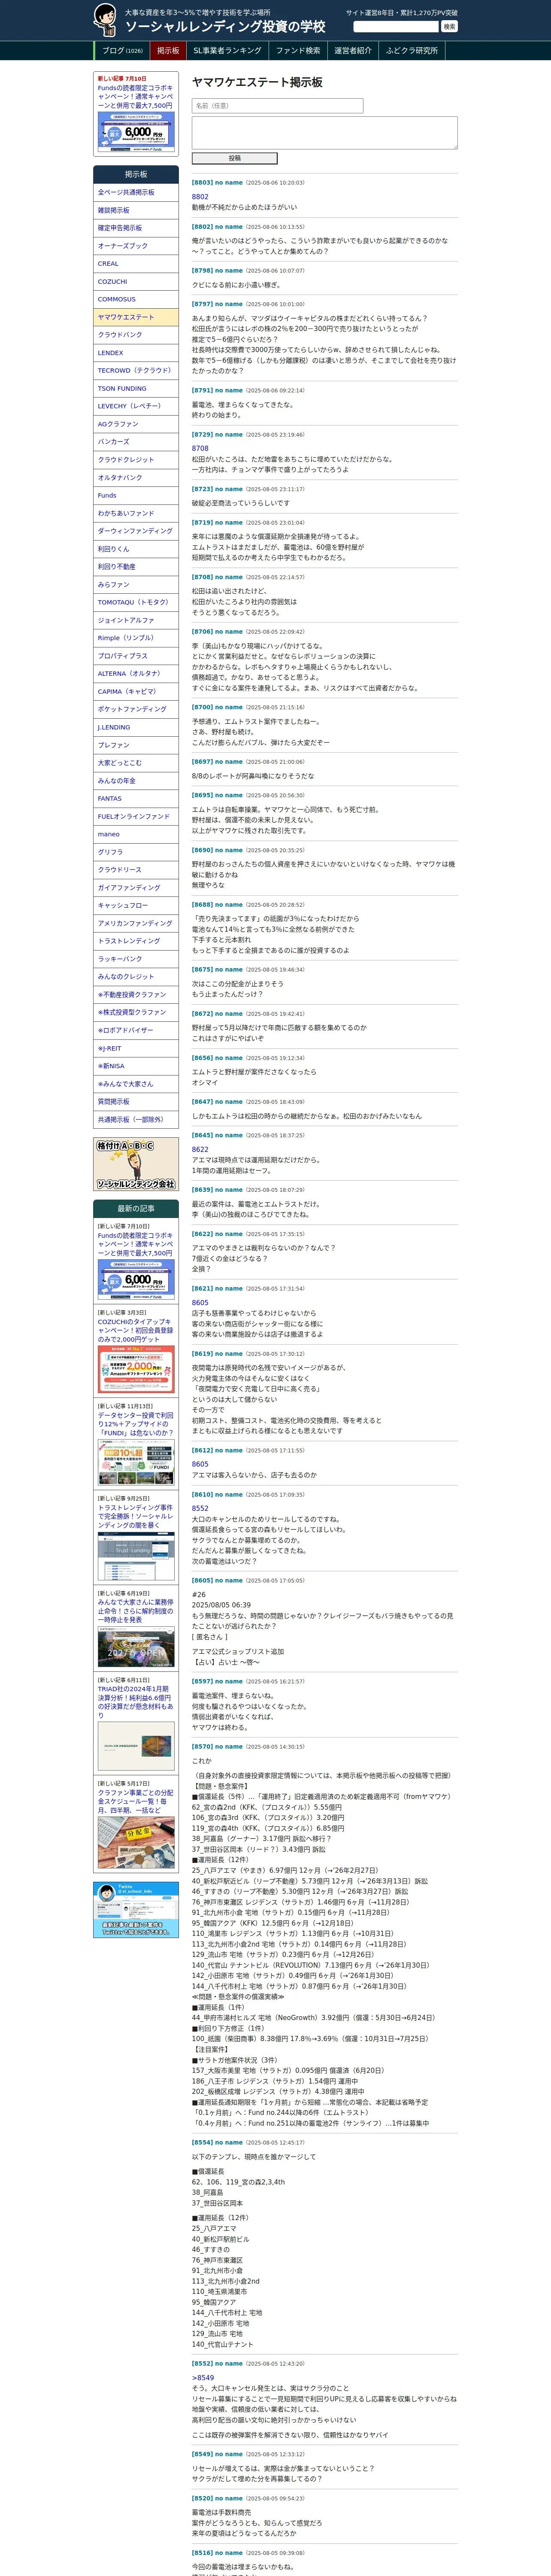Open FANTAS board link
551x2576 pixels.
coord(136,799)
